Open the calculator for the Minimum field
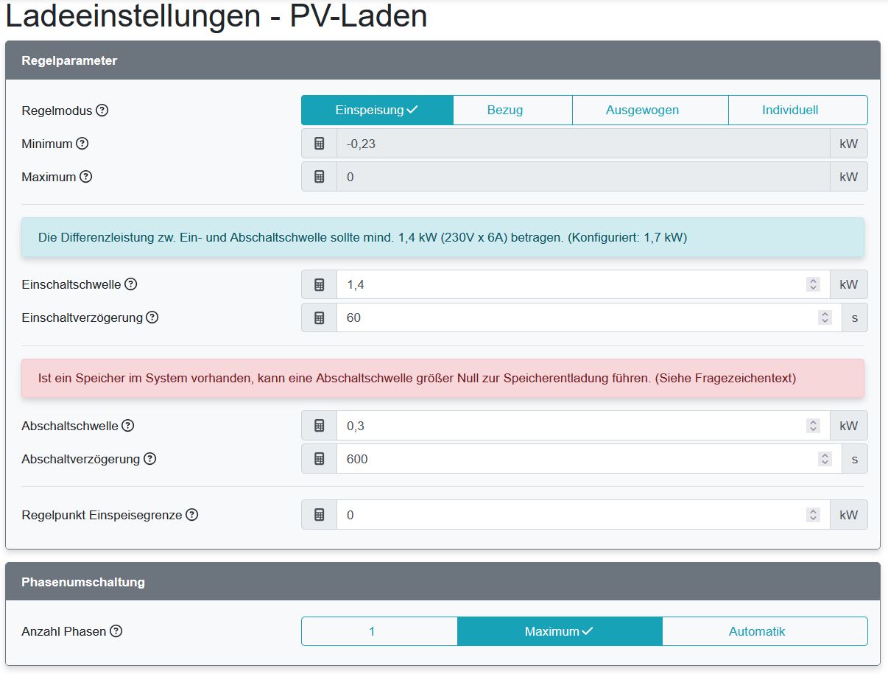The height and width of the screenshot is (674, 888). (x=319, y=143)
